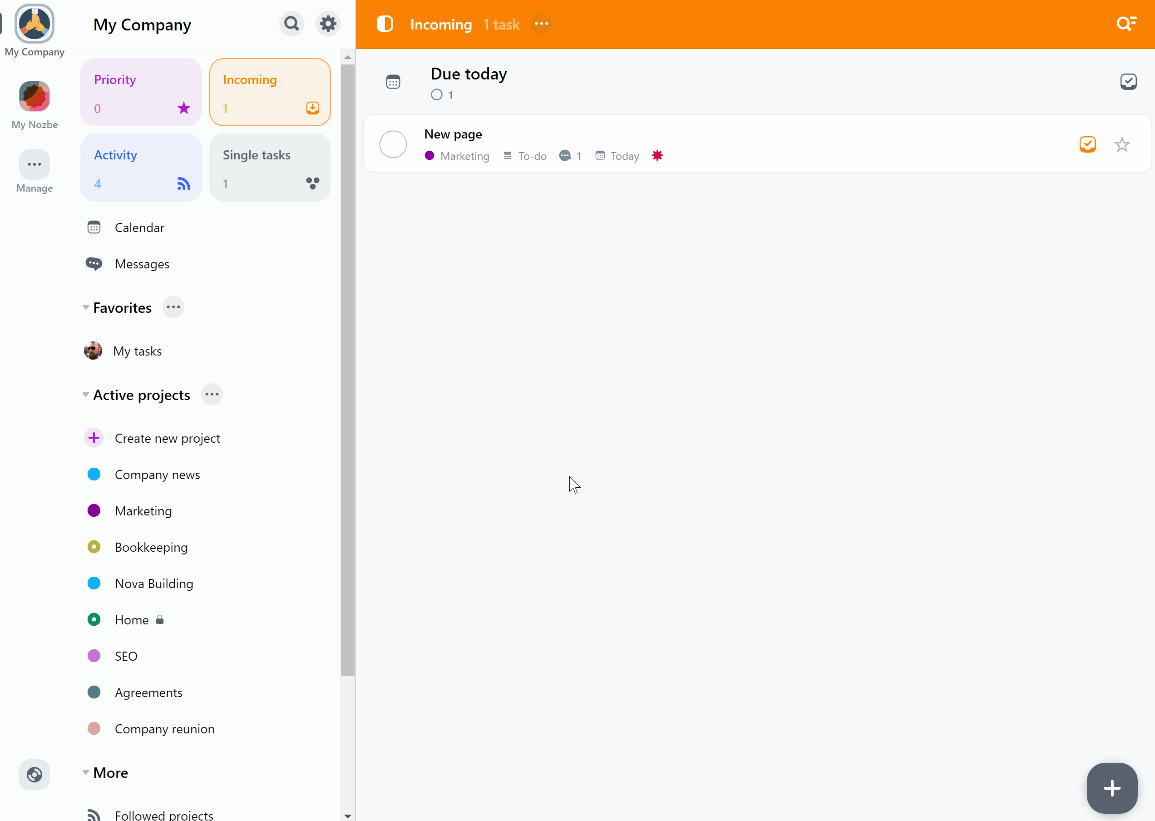Click the purple Marketing project dot
The image size is (1155, 821).
coord(94,510)
